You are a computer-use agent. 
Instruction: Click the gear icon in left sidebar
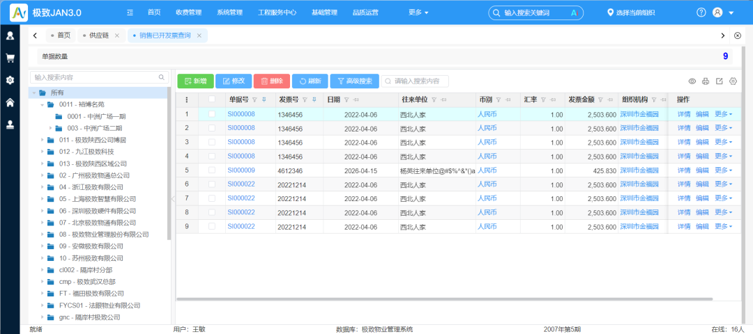click(10, 80)
